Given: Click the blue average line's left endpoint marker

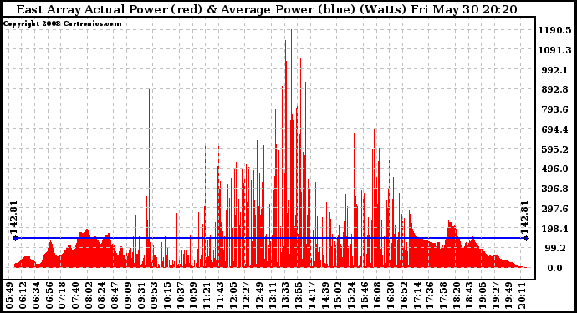Looking at the screenshot, I should (15, 239).
